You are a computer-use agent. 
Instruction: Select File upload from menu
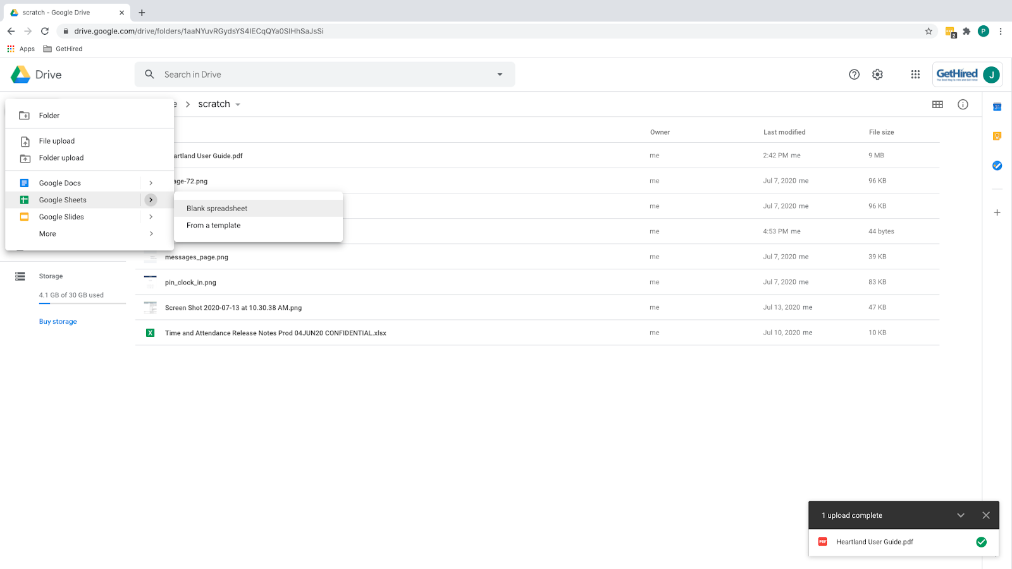coord(57,141)
